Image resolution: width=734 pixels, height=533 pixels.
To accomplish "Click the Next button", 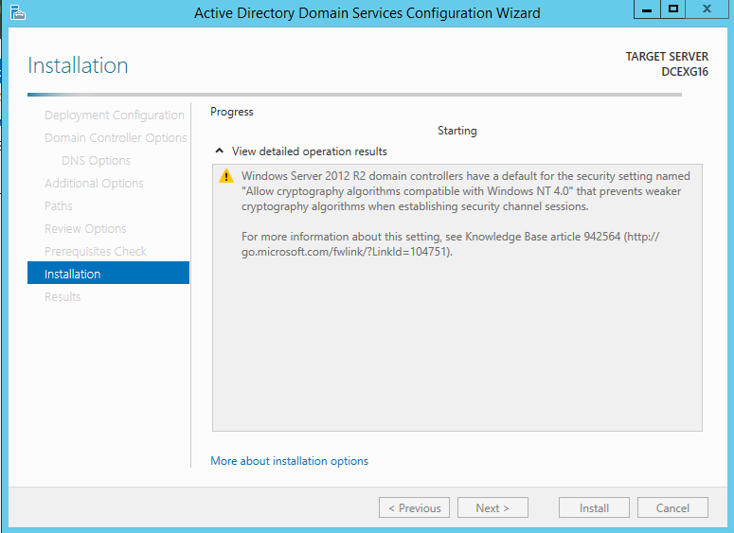I will click(x=492, y=507).
